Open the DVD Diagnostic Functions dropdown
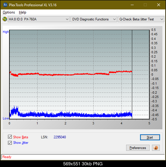Image resolution: width=166 pixels, height=167 pixels. pos(94,19)
